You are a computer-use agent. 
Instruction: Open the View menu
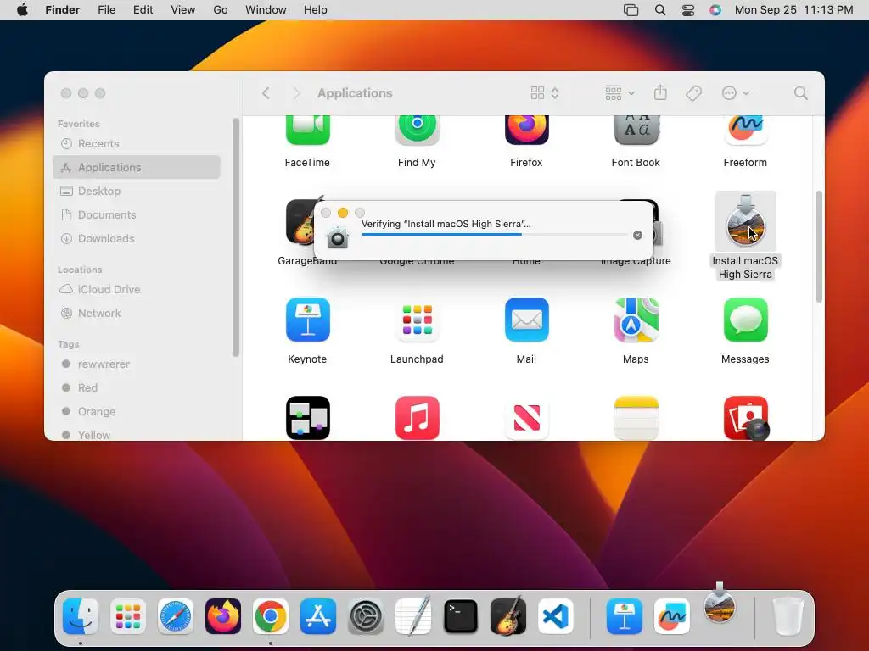[183, 10]
